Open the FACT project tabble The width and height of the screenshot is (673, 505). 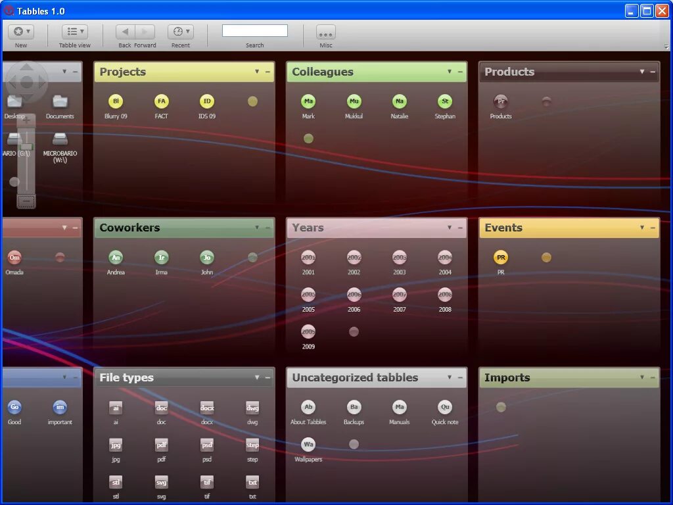162,102
